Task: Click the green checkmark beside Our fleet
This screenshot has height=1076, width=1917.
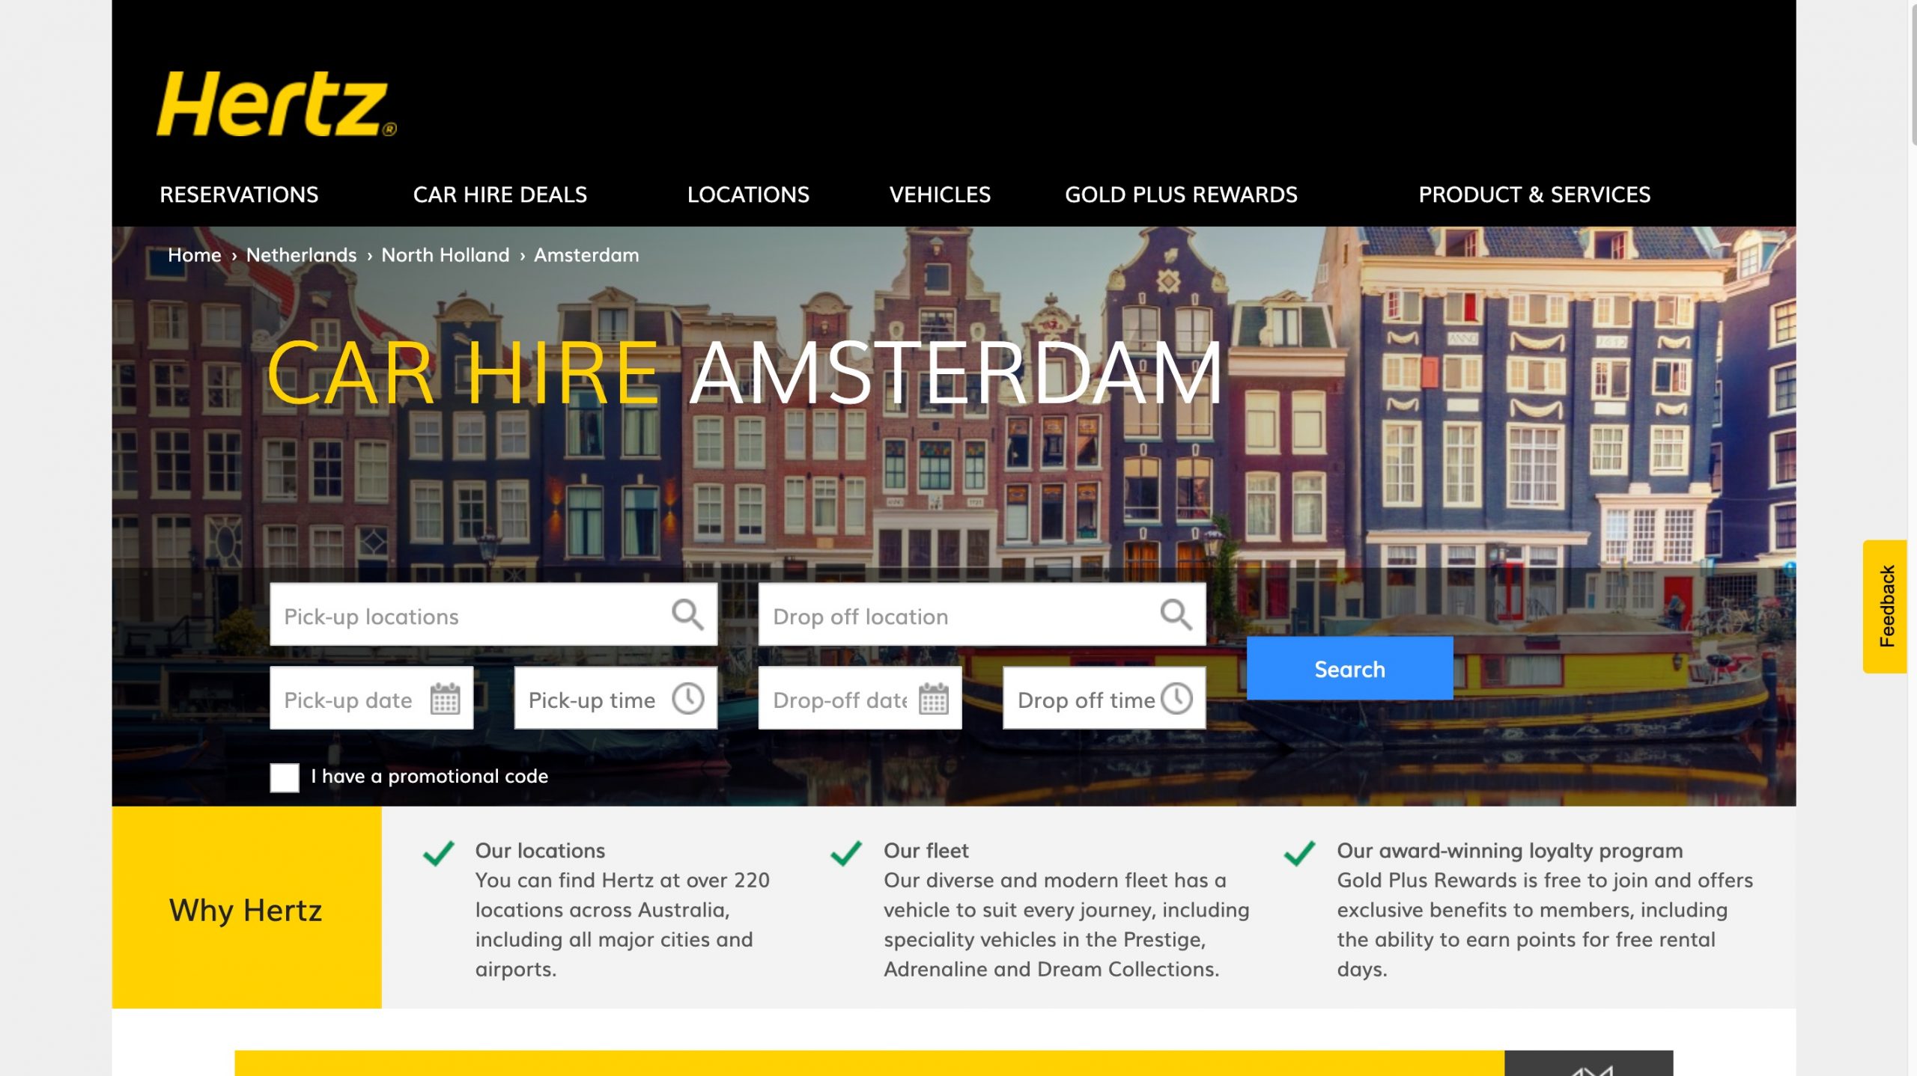Action: pos(846,853)
